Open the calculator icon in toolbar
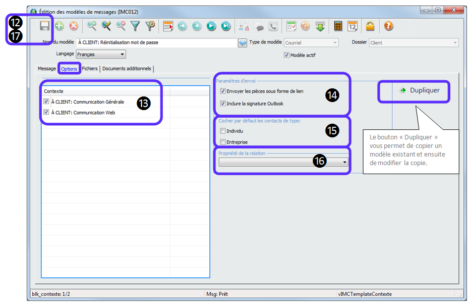 point(338,26)
